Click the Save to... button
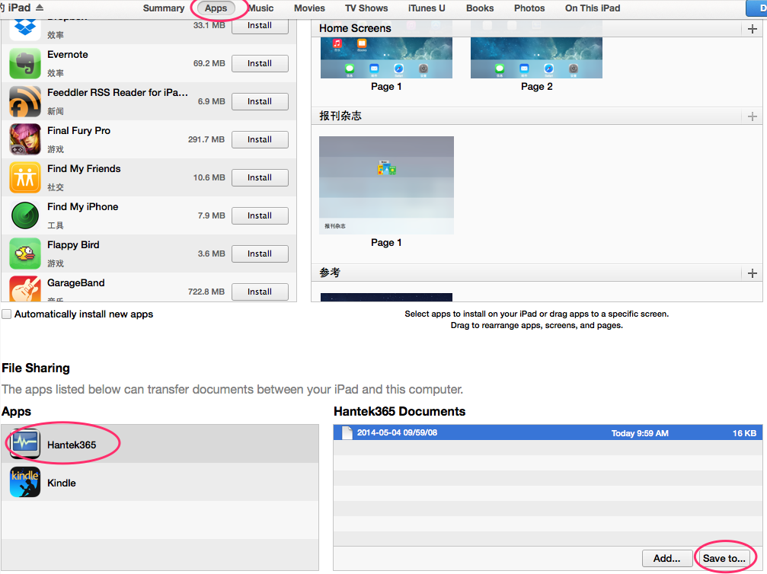 pyautogui.click(x=724, y=558)
